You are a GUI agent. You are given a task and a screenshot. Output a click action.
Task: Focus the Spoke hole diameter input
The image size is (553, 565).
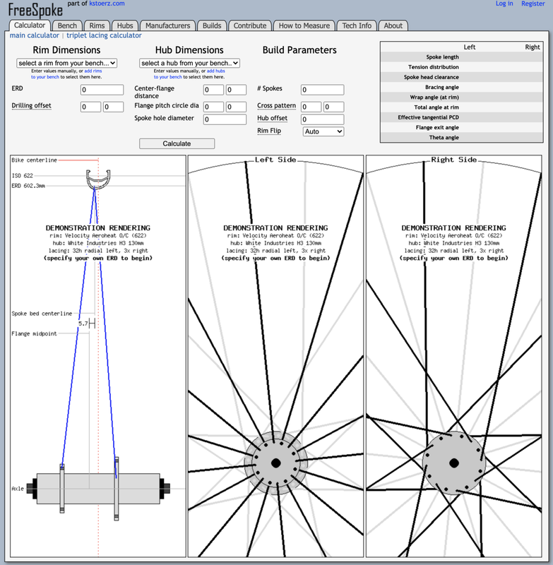pyautogui.click(x=225, y=119)
